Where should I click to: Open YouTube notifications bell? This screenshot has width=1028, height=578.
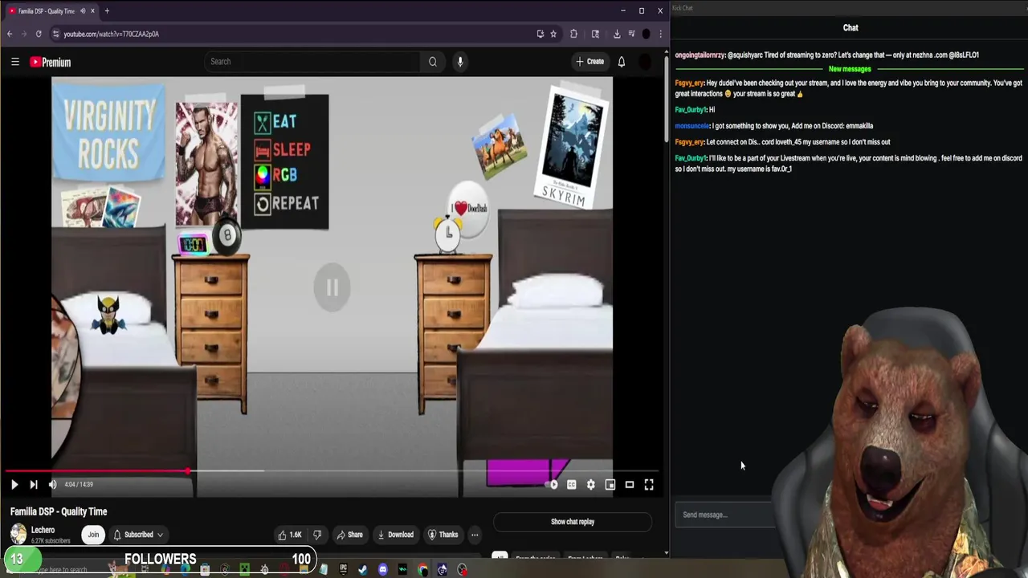[x=621, y=62]
